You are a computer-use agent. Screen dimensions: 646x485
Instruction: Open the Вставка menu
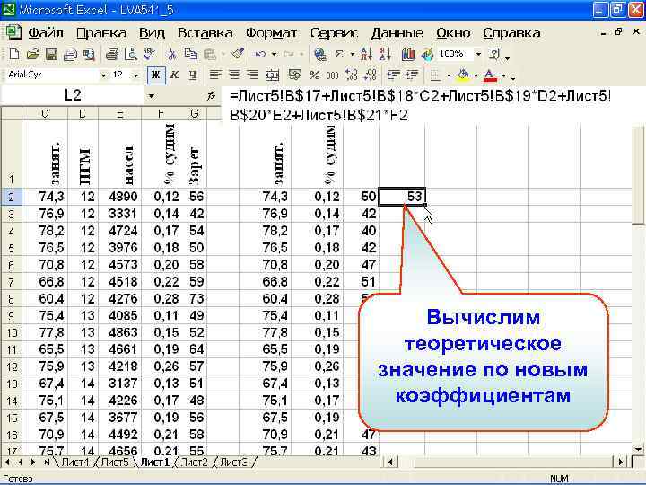tap(205, 32)
